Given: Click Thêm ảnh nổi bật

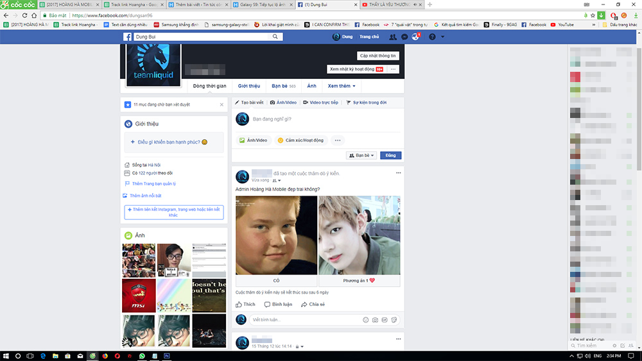Looking at the screenshot, I should 145,196.
